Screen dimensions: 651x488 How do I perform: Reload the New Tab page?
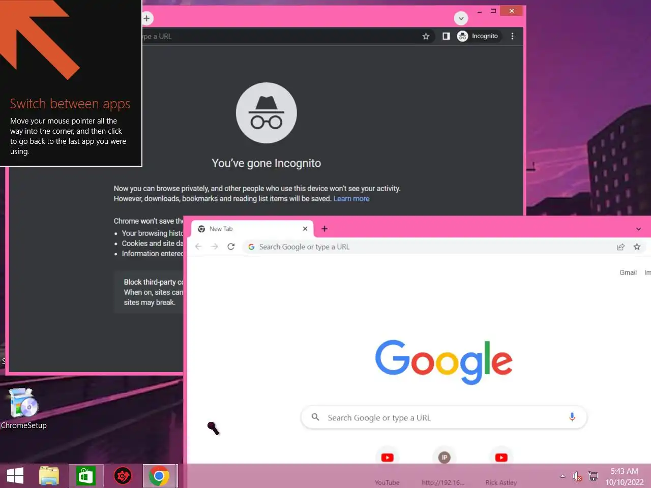(x=231, y=247)
